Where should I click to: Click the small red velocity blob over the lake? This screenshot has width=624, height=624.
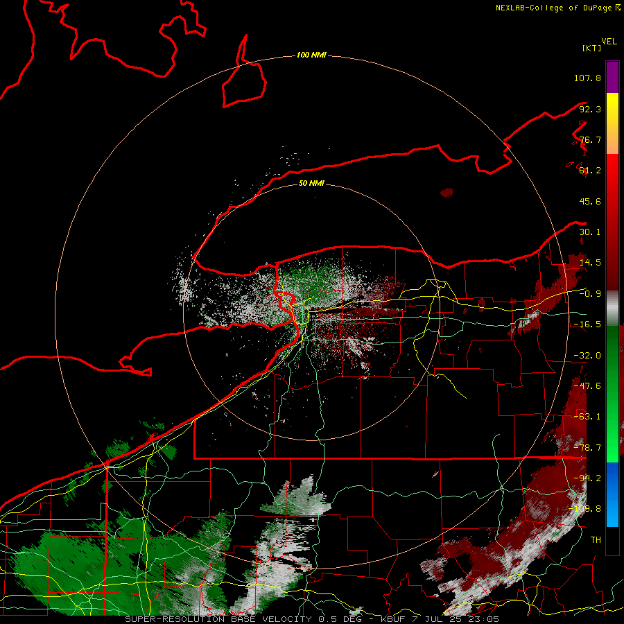(447, 193)
